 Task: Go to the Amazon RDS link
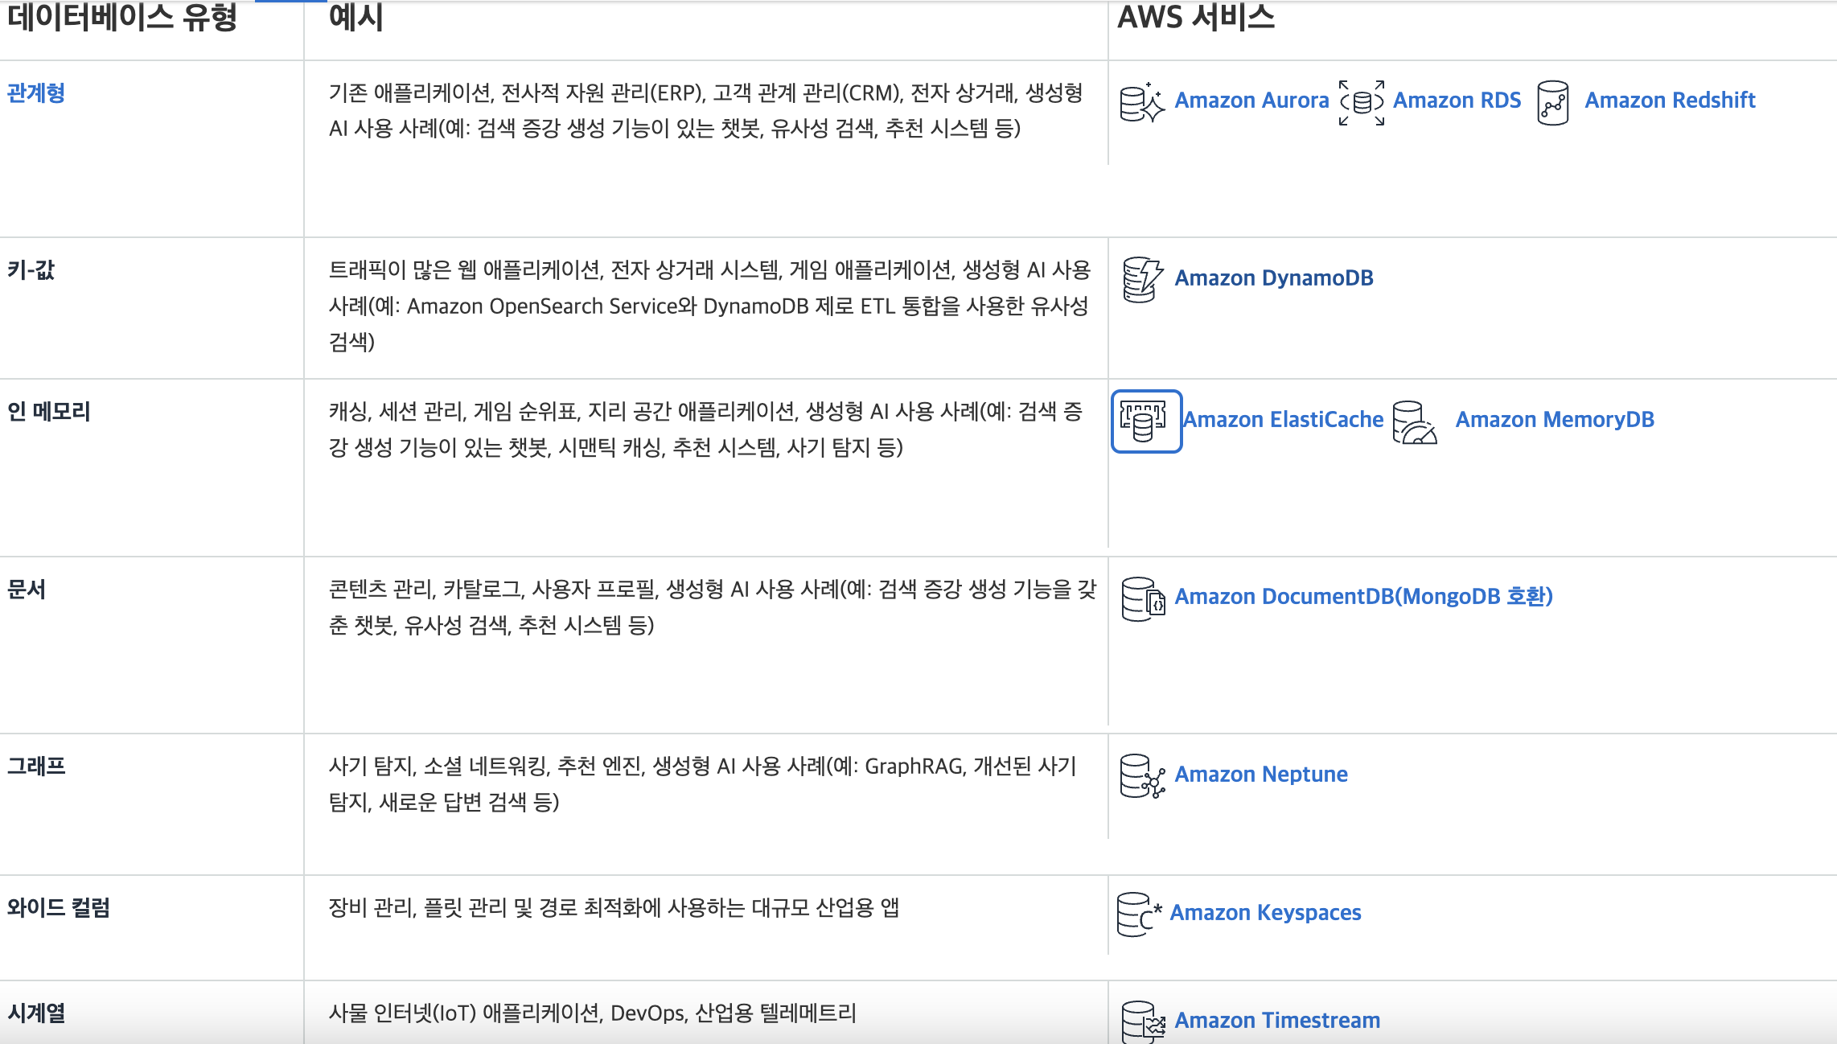[1457, 101]
